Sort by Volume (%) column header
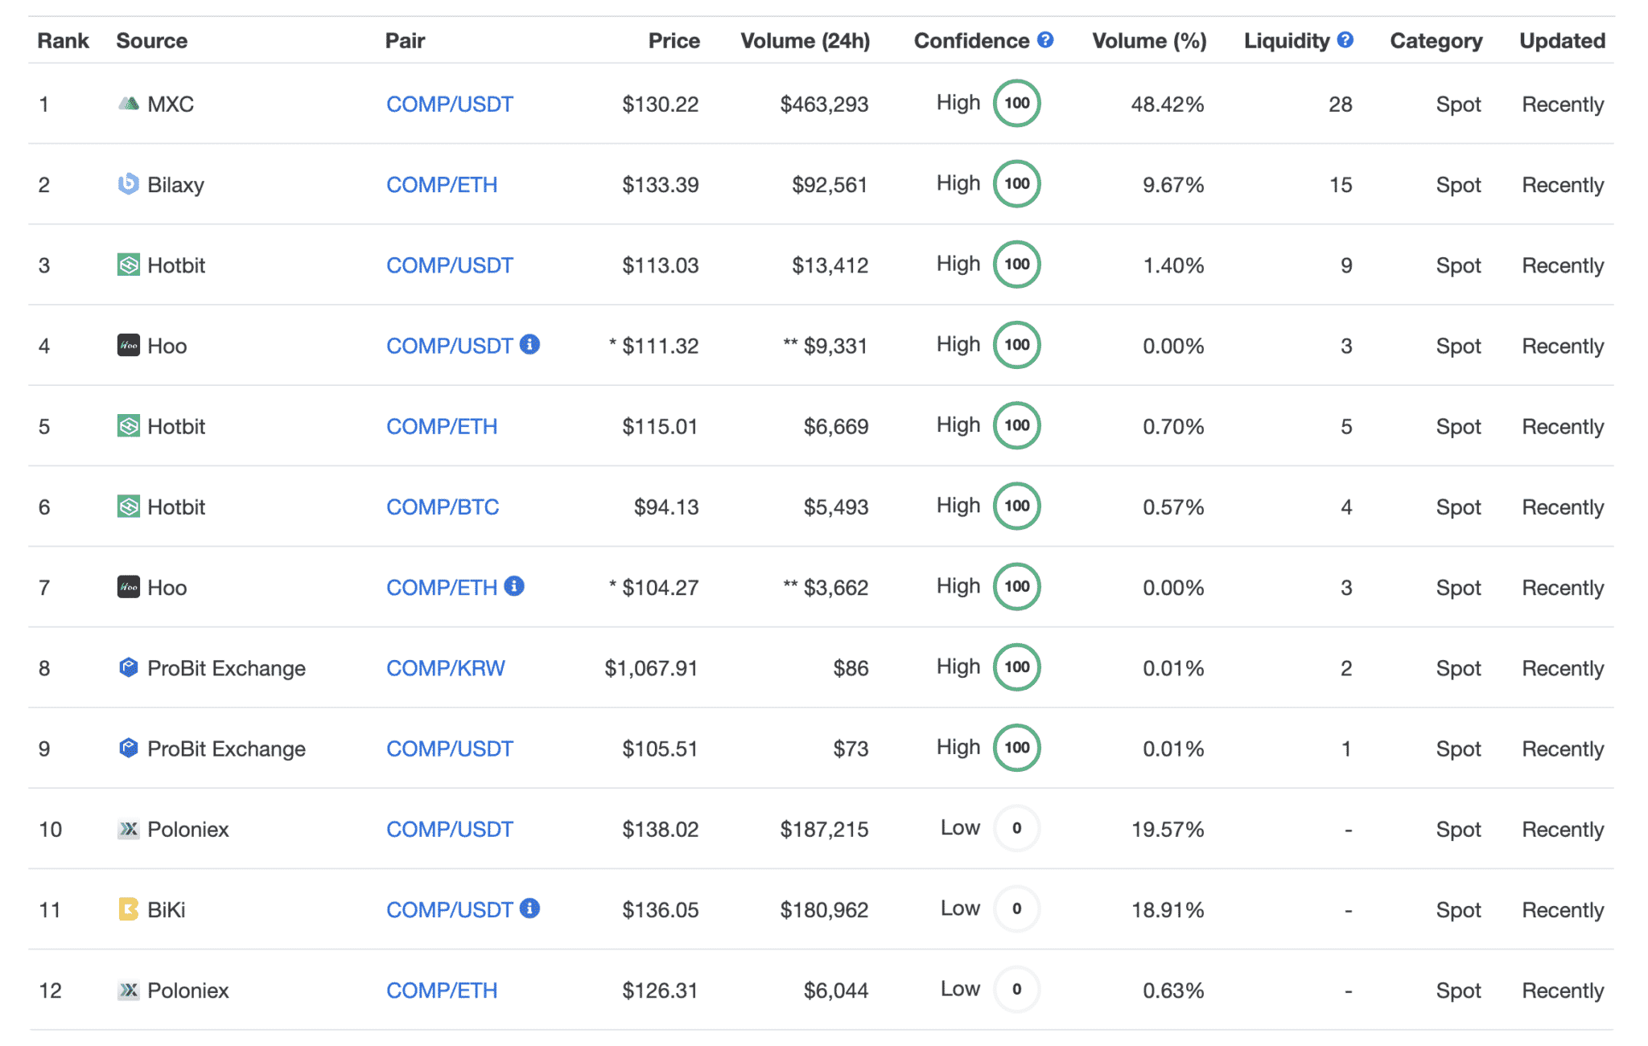The image size is (1648, 1046). click(x=1149, y=41)
